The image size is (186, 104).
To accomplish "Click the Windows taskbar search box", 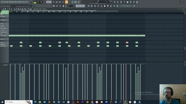I will click(x=19, y=102).
